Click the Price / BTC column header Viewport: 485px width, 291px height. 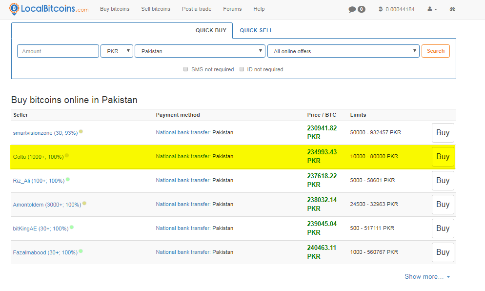322,115
